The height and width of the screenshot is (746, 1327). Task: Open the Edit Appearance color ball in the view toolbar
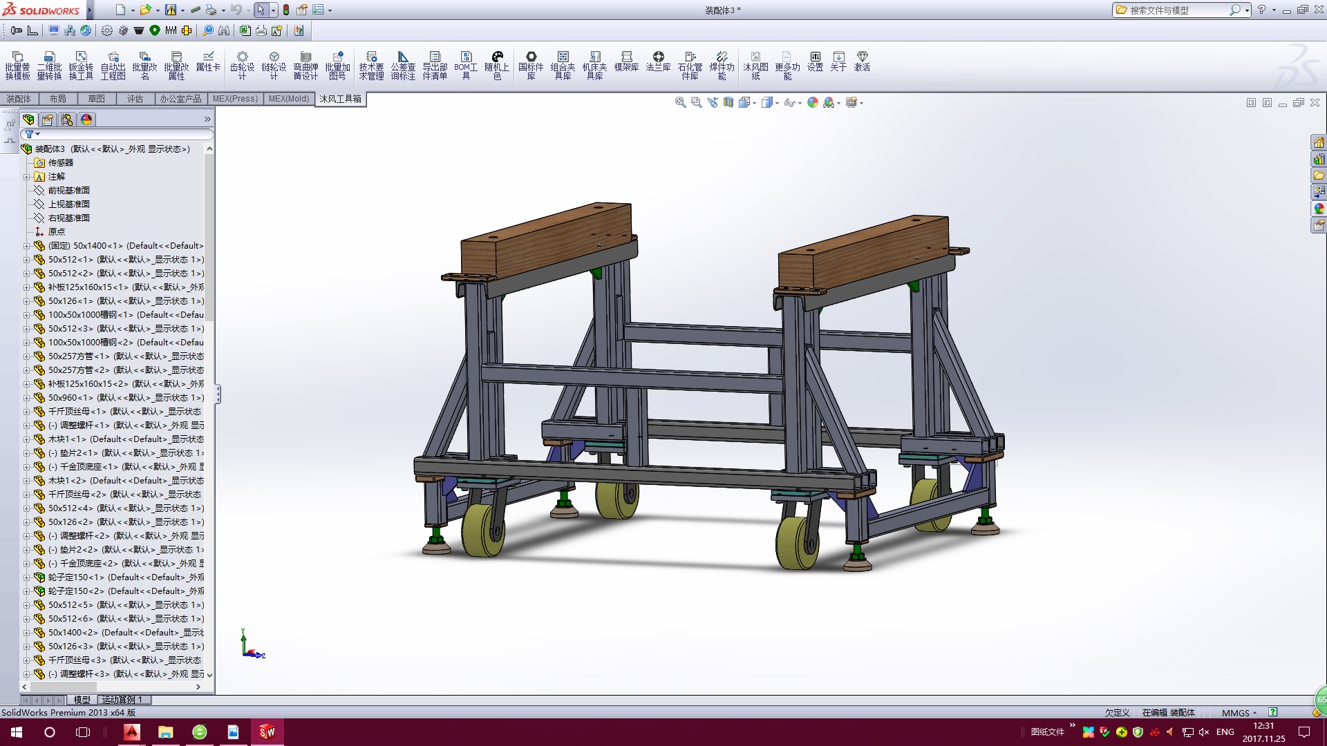click(x=813, y=102)
